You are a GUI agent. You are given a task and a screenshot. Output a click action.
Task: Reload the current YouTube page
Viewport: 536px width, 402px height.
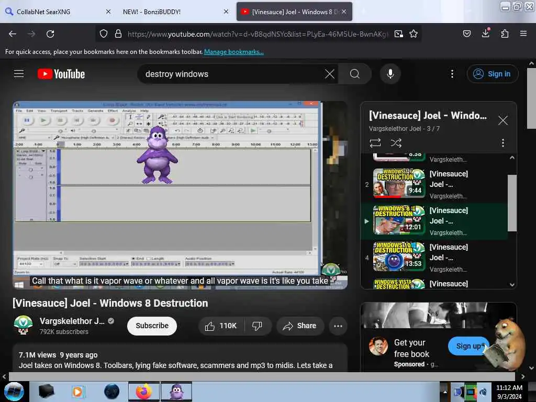[50, 34]
